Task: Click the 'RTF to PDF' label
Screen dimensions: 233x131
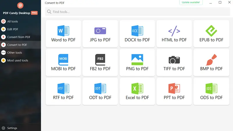Action: click(63, 98)
